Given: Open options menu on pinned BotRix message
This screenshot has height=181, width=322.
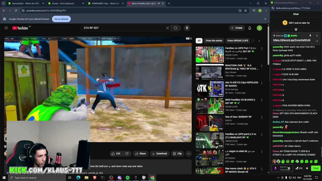Looking at the screenshot, I should point(317,36).
